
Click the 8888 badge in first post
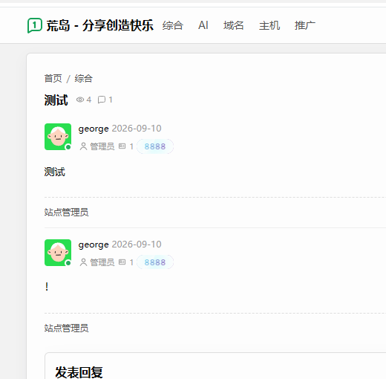coord(155,146)
